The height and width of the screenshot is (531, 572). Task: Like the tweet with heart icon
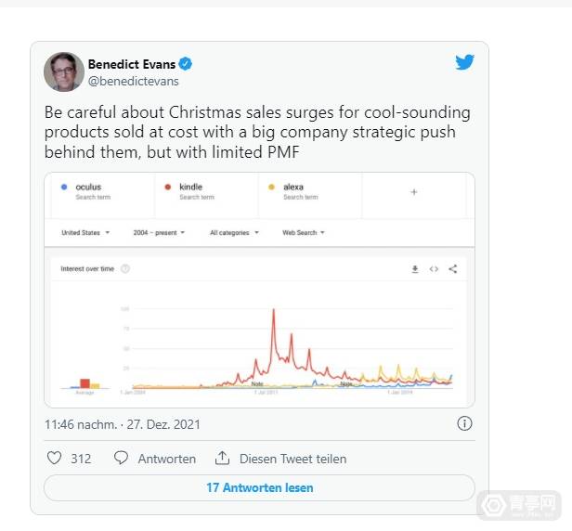tap(55, 458)
